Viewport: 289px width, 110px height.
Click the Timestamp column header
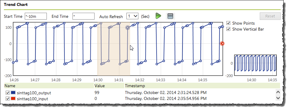[135, 86]
